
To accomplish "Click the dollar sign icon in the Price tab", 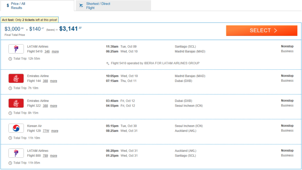I will click(x=8, y=6).
